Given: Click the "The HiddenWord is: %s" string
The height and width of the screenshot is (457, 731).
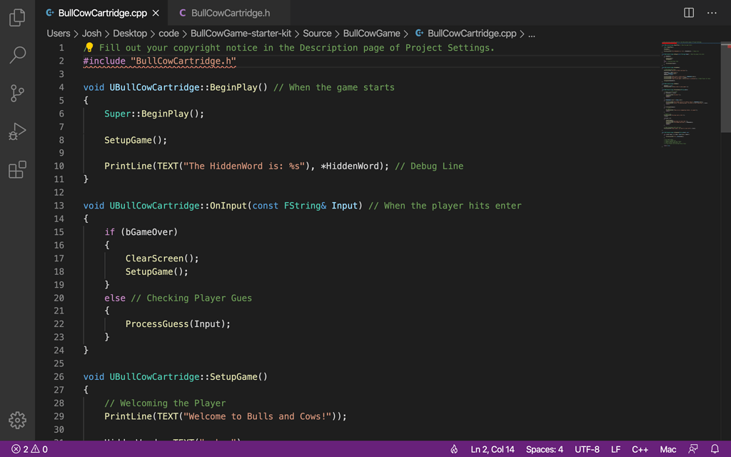Looking at the screenshot, I should [244, 166].
